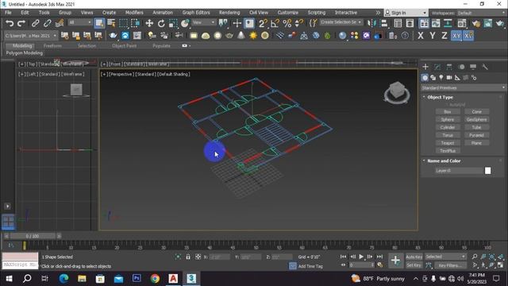
Task: Create a Box primitive
Action: pyautogui.click(x=448, y=111)
